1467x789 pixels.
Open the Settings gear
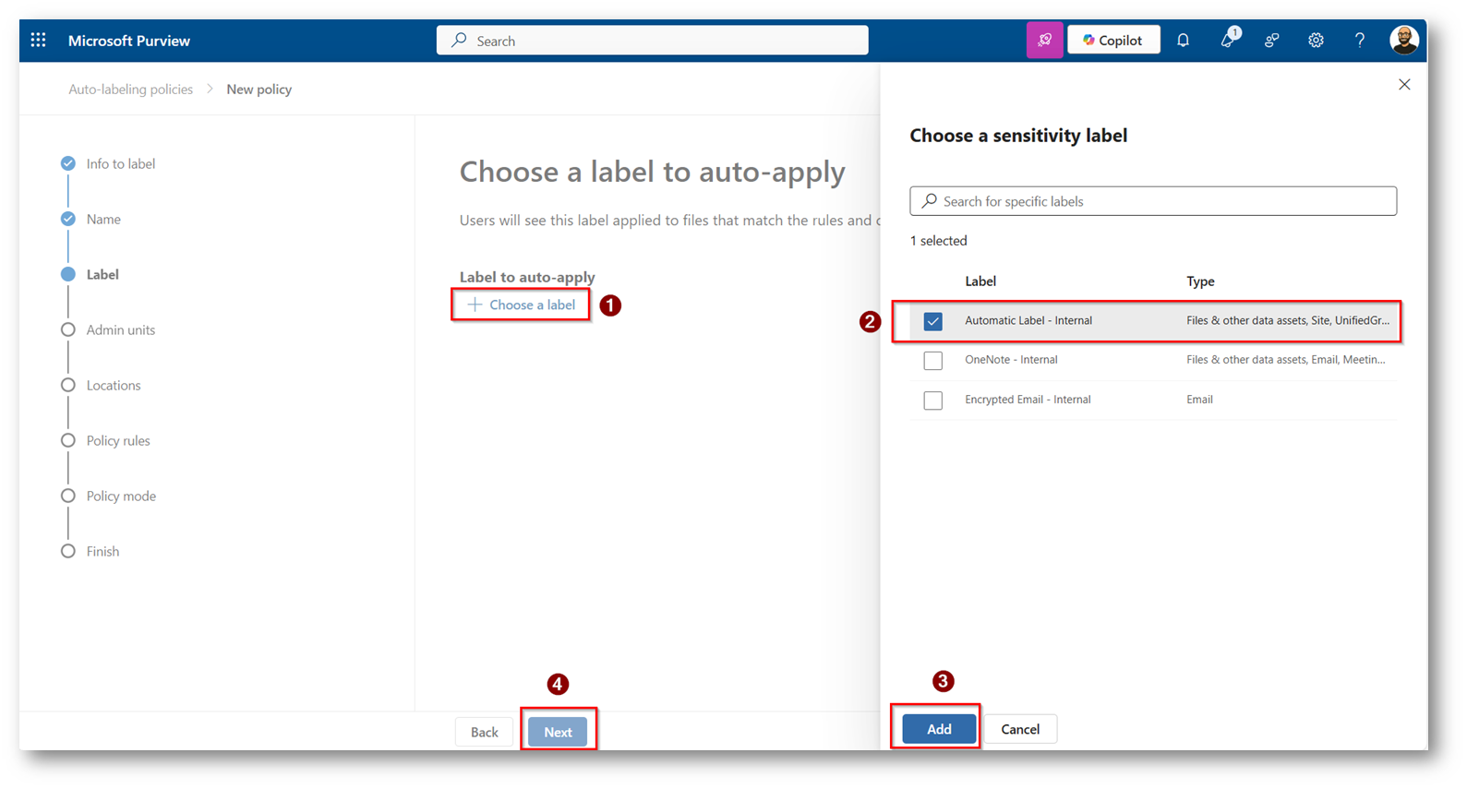(1316, 41)
